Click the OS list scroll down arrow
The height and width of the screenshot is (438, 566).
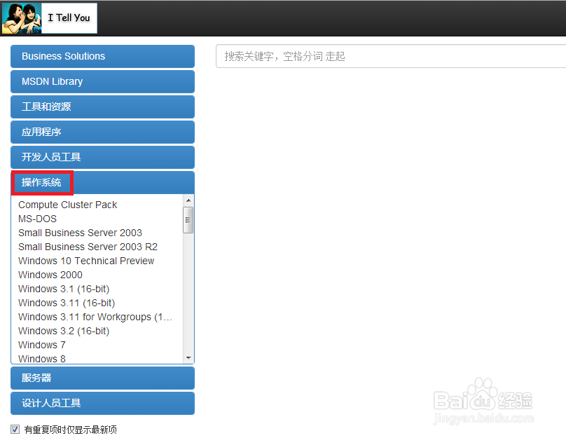(188, 358)
